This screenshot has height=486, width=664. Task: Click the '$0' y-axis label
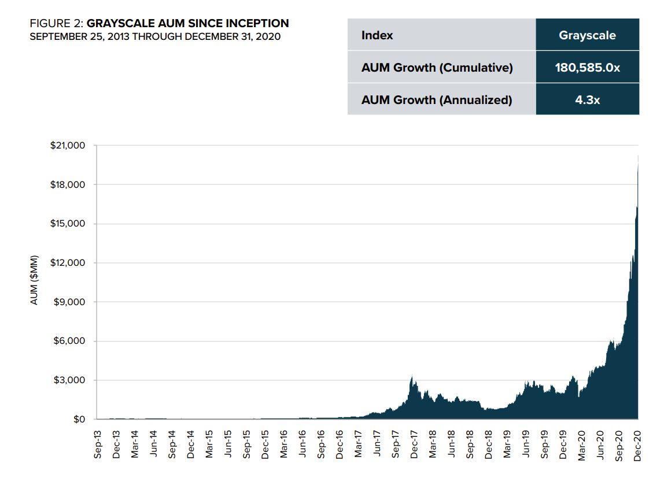(x=79, y=419)
